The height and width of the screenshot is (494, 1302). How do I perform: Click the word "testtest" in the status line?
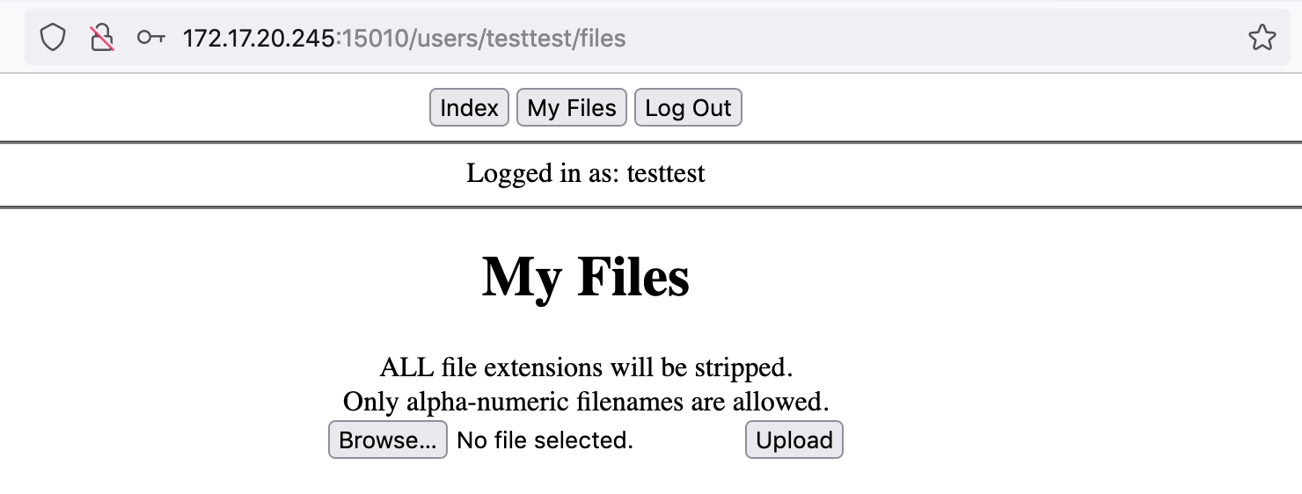(x=666, y=173)
